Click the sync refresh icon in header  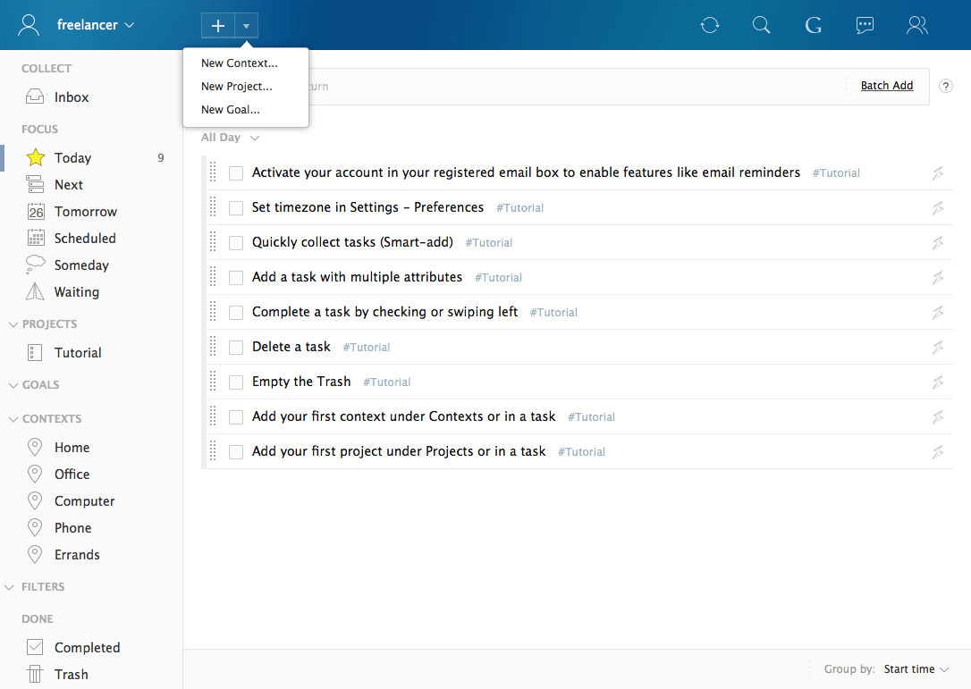710,25
